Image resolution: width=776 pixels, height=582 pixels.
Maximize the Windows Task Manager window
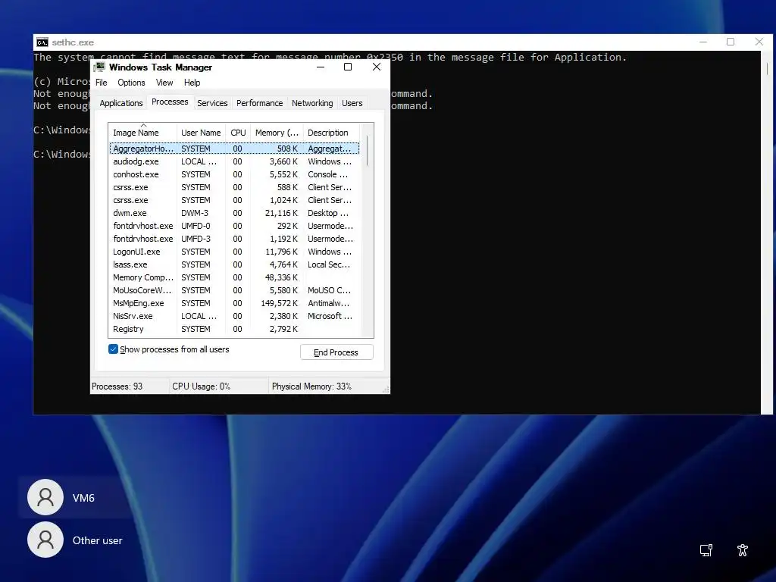(348, 67)
